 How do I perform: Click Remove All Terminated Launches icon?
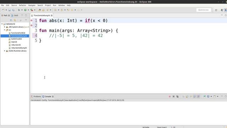coord(177,96)
